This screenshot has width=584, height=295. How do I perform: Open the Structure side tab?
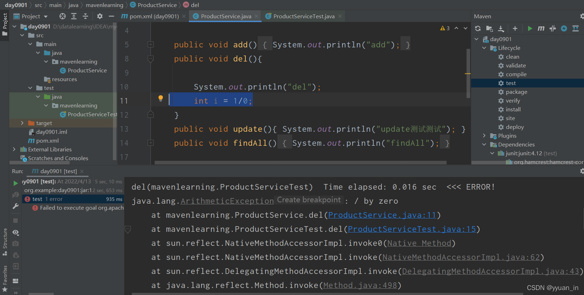5,242
